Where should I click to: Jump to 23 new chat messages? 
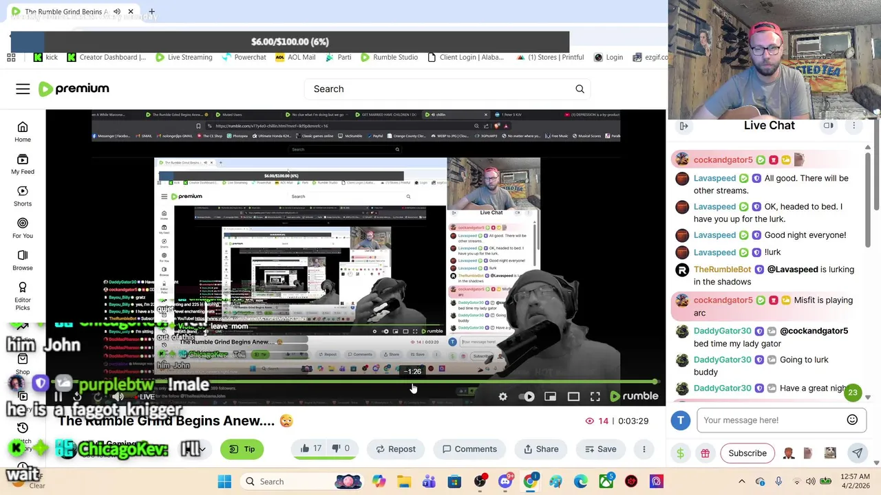[x=853, y=393]
